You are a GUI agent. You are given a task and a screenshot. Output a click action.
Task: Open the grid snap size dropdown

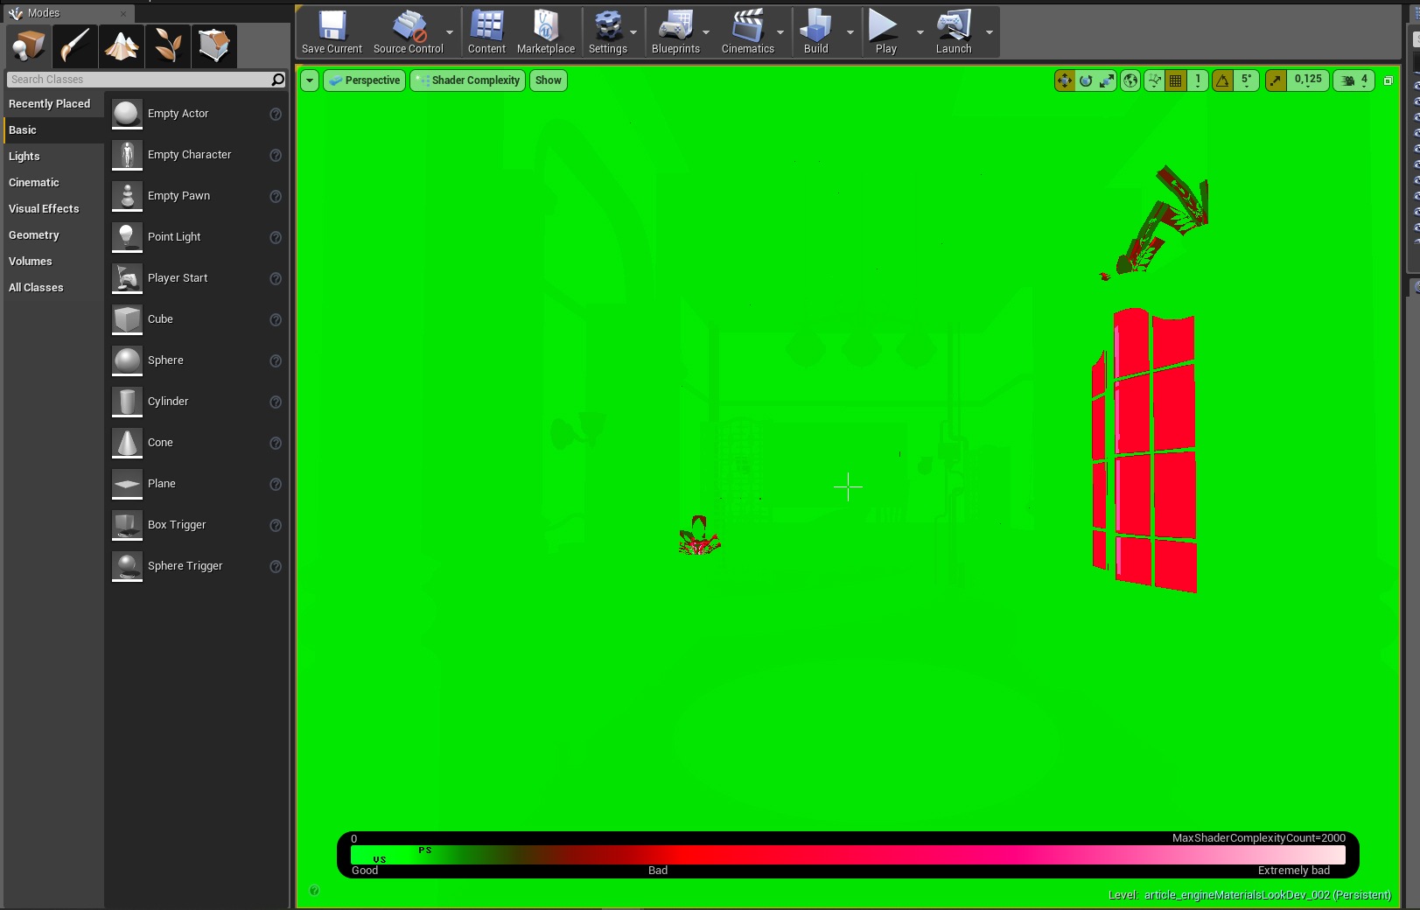1198,80
